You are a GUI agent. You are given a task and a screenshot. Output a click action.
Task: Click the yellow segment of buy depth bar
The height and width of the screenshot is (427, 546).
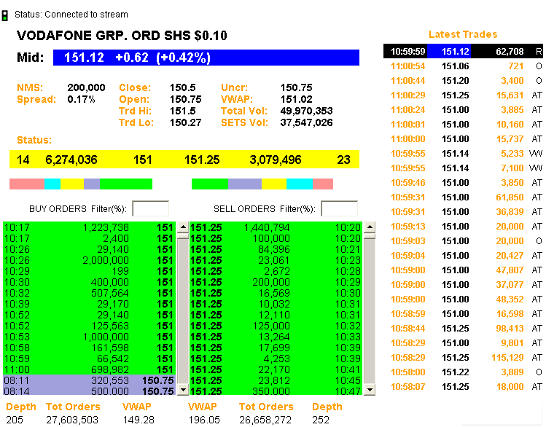[72, 184]
